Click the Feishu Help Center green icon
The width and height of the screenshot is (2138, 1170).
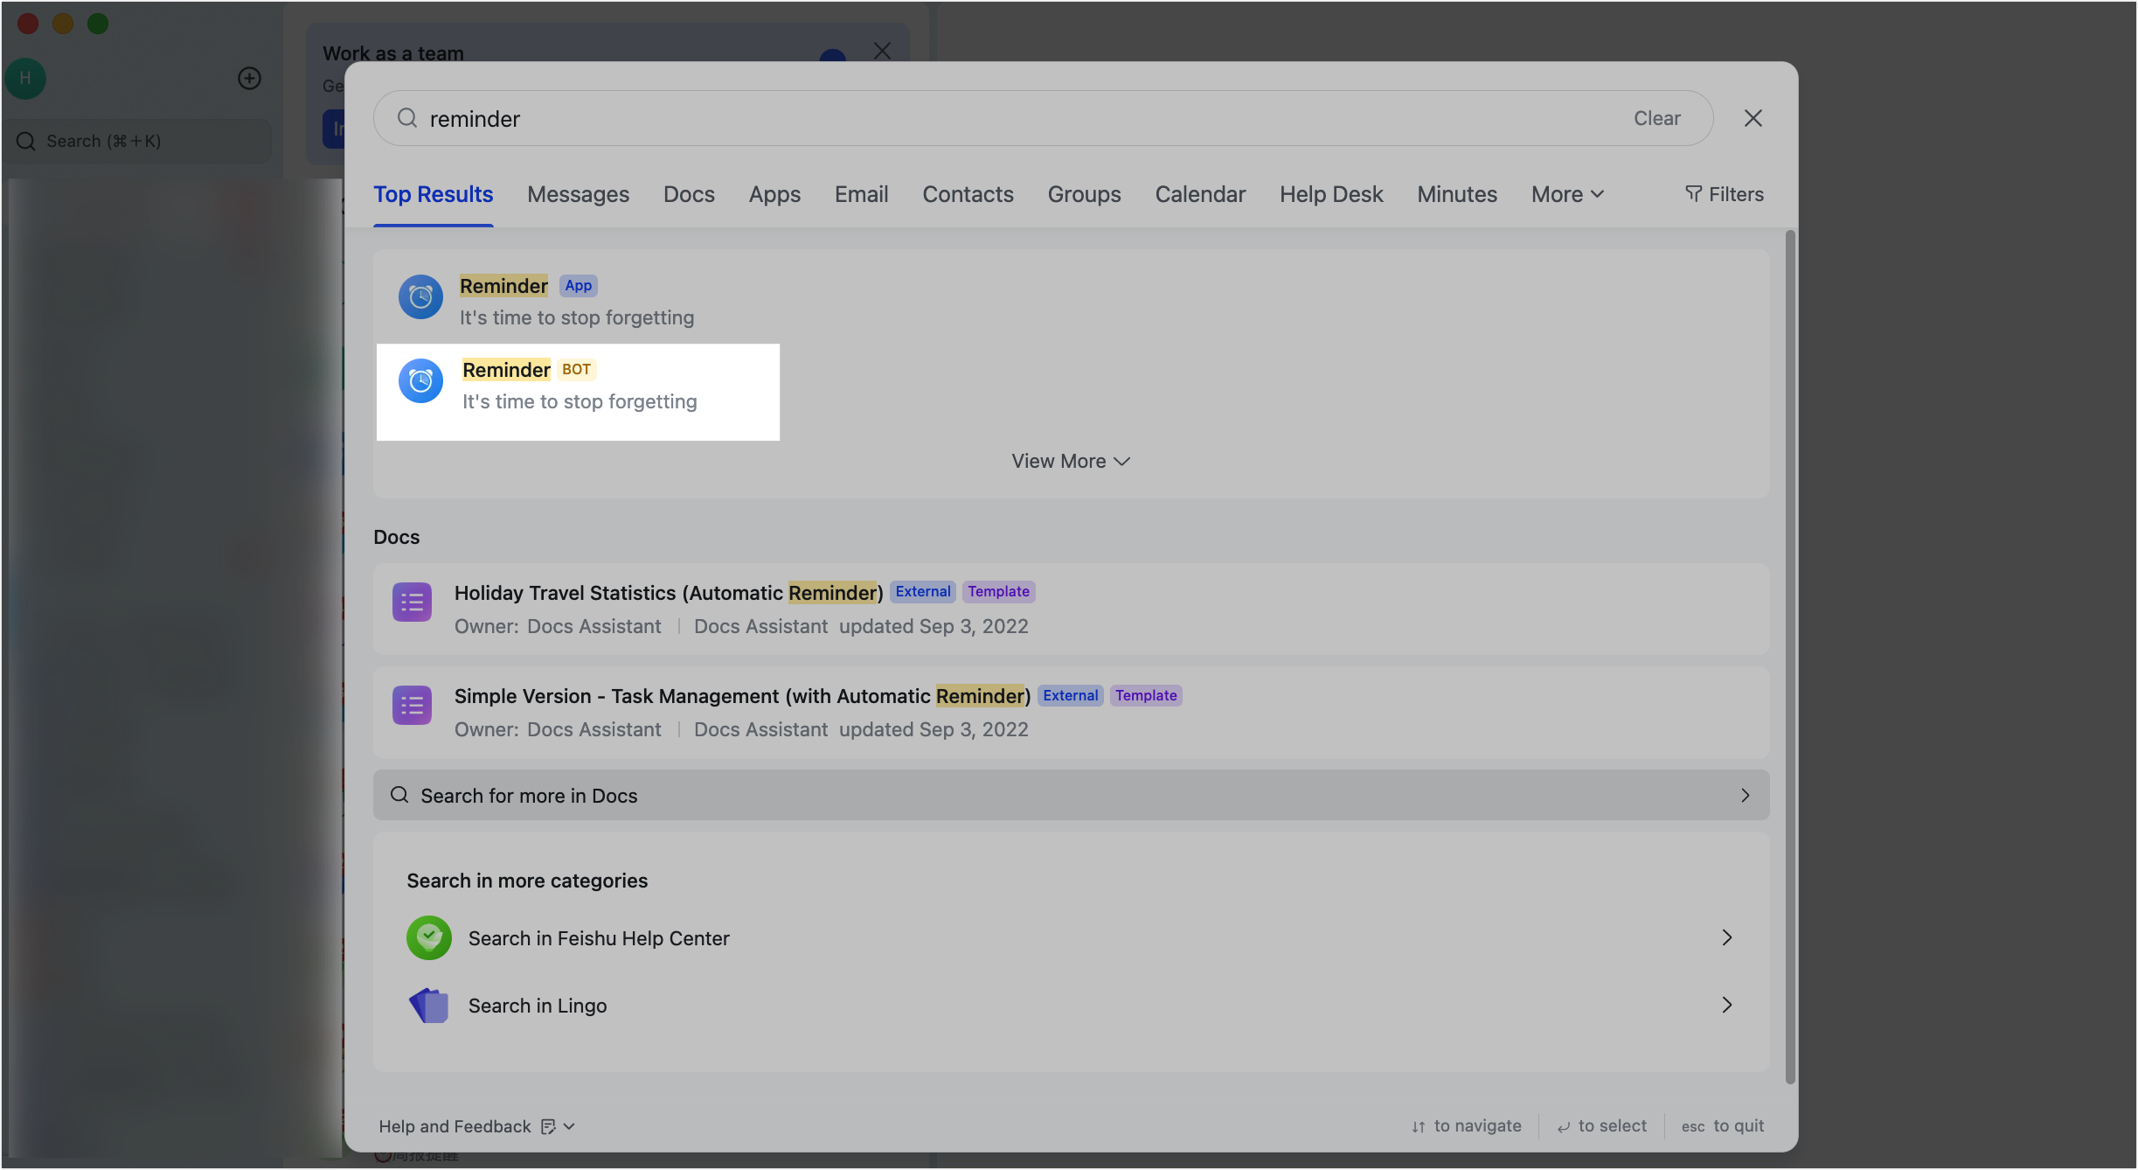428,938
